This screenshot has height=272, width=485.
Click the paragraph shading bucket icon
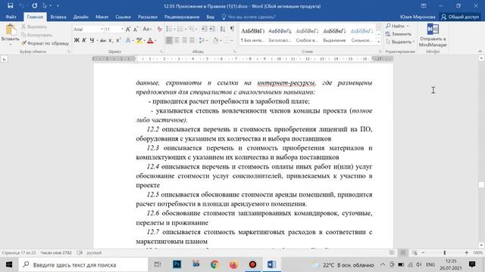pos(215,40)
